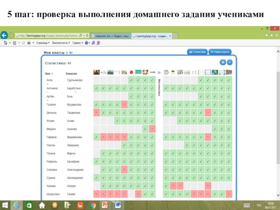The image size is (280, 210).
Task: Print statistics using the blue printer icon
Action: coord(222,62)
